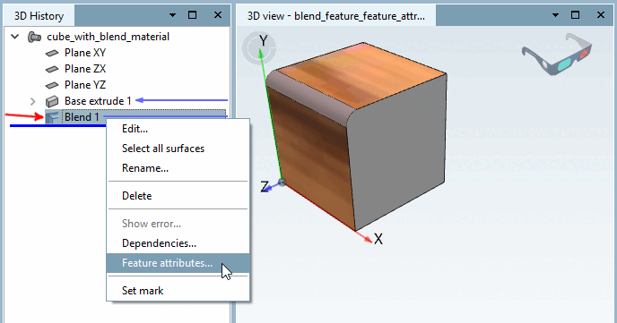Click the circular view orientation widget near Y axis
This screenshot has height=323, width=617.
point(258,48)
